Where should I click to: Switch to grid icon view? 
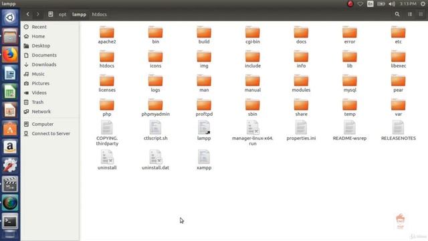421,14
